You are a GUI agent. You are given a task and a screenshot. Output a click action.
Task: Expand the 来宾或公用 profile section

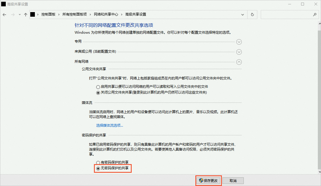[x=239, y=52]
